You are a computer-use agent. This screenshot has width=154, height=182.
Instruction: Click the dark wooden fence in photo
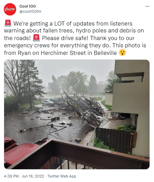(x=114, y=140)
